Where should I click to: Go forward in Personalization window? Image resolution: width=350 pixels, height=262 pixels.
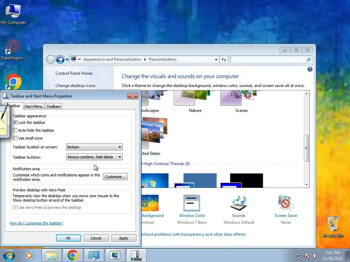(60, 59)
